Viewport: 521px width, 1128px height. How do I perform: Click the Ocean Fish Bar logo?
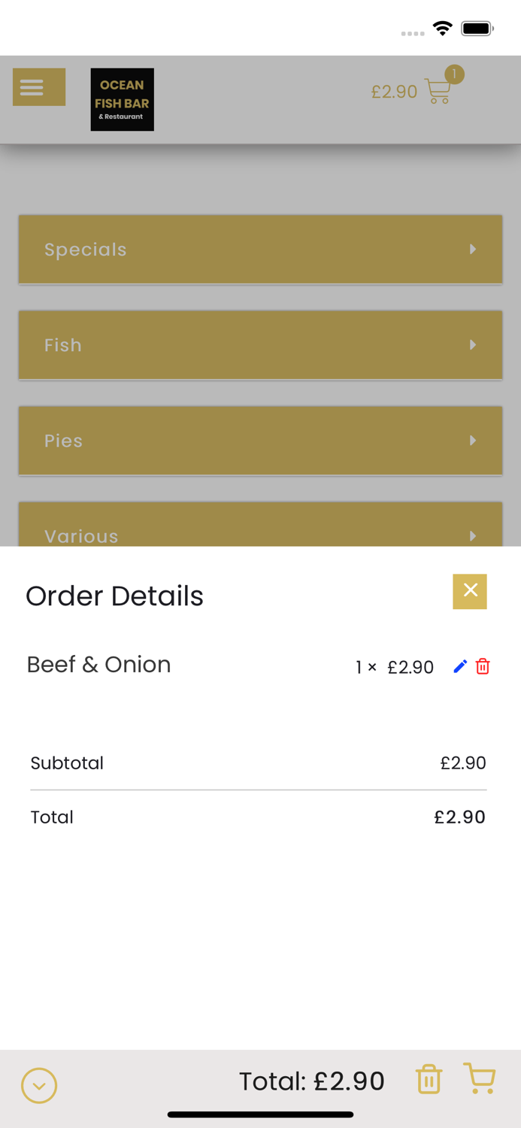click(122, 99)
